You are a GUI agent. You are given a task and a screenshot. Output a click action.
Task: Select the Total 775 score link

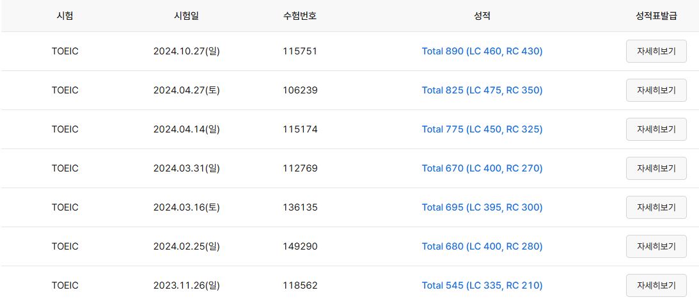[482, 129]
